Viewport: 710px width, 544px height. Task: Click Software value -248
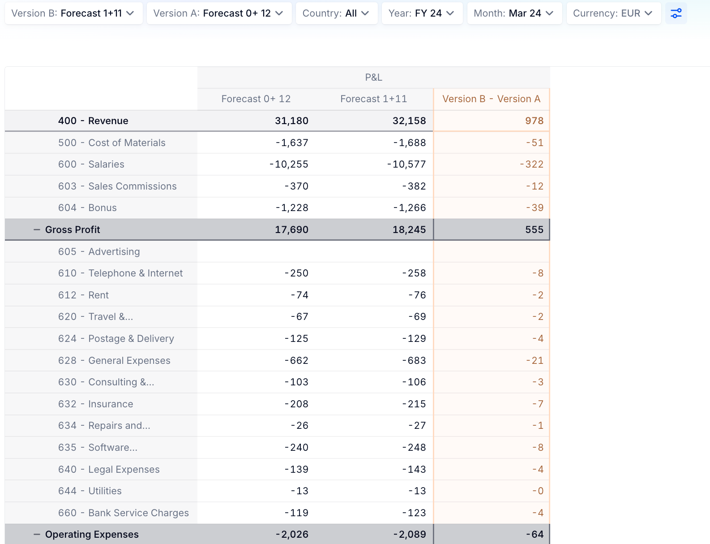point(414,448)
